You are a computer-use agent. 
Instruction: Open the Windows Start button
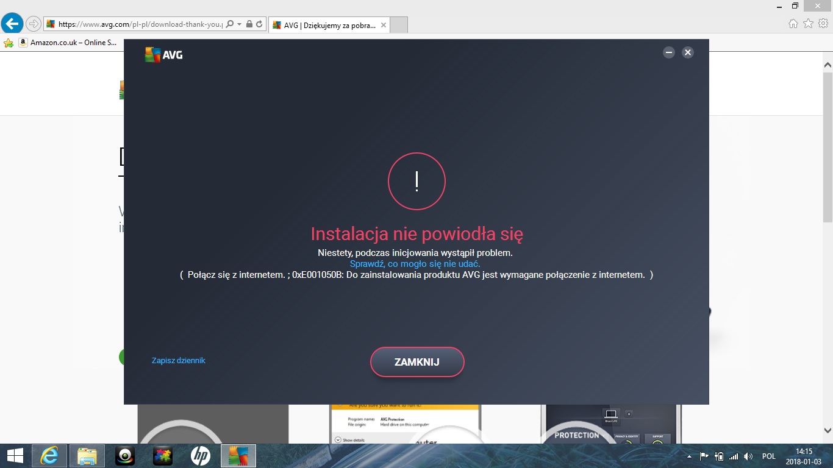tap(15, 455)
